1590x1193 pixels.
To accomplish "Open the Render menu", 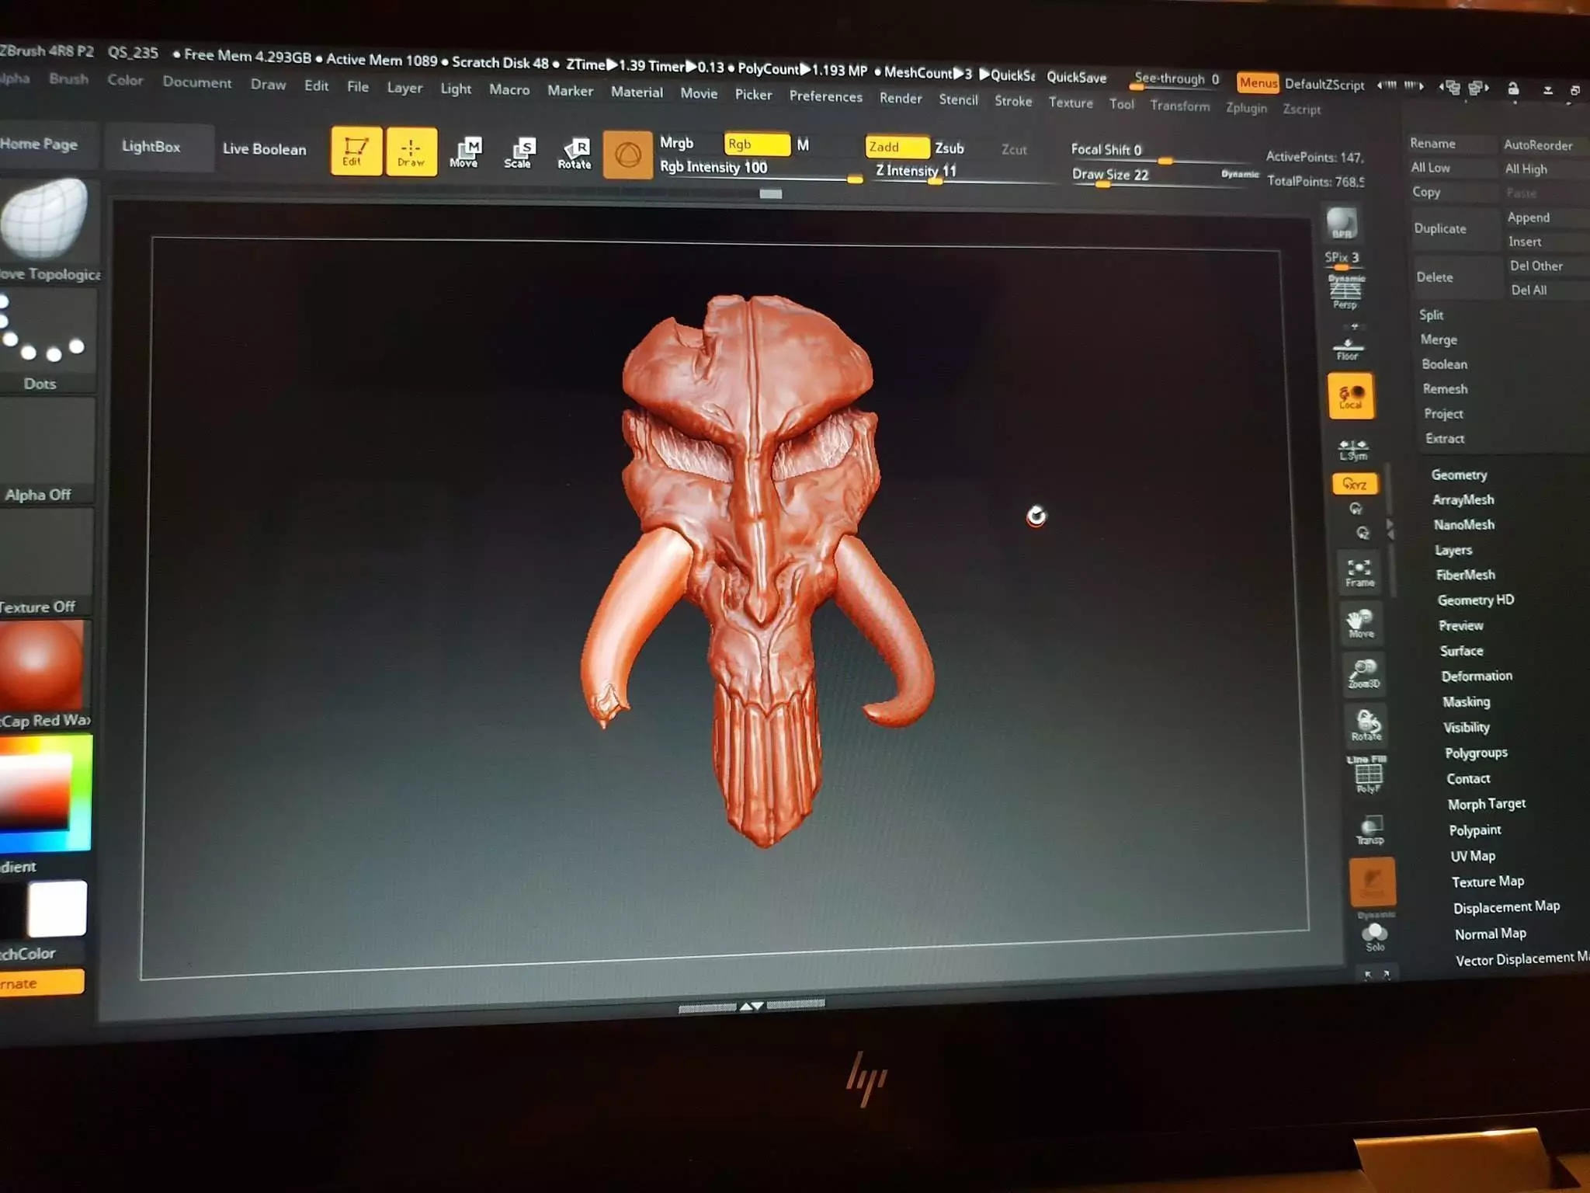I will pos(901,99).
